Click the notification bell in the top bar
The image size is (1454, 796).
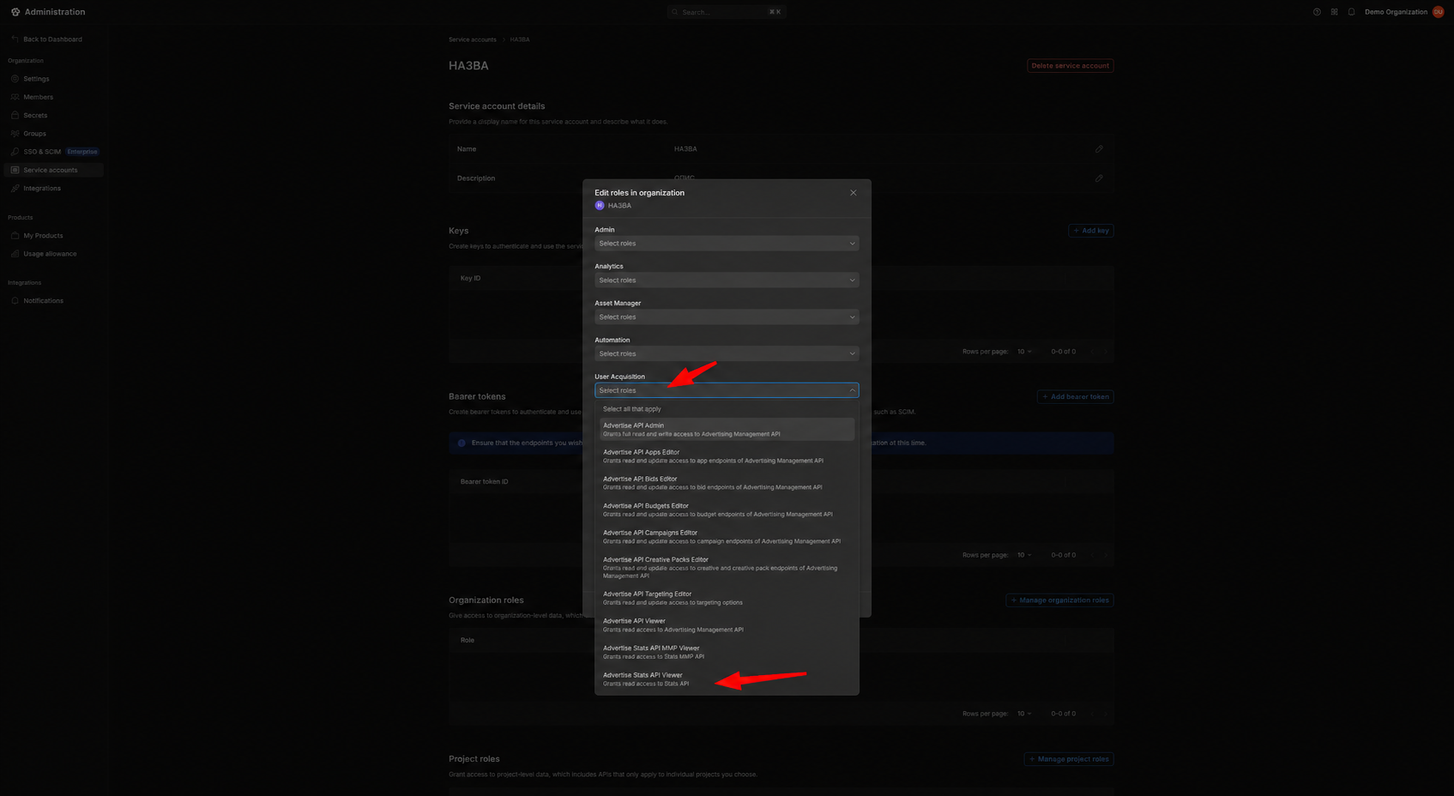[1351, 12]
